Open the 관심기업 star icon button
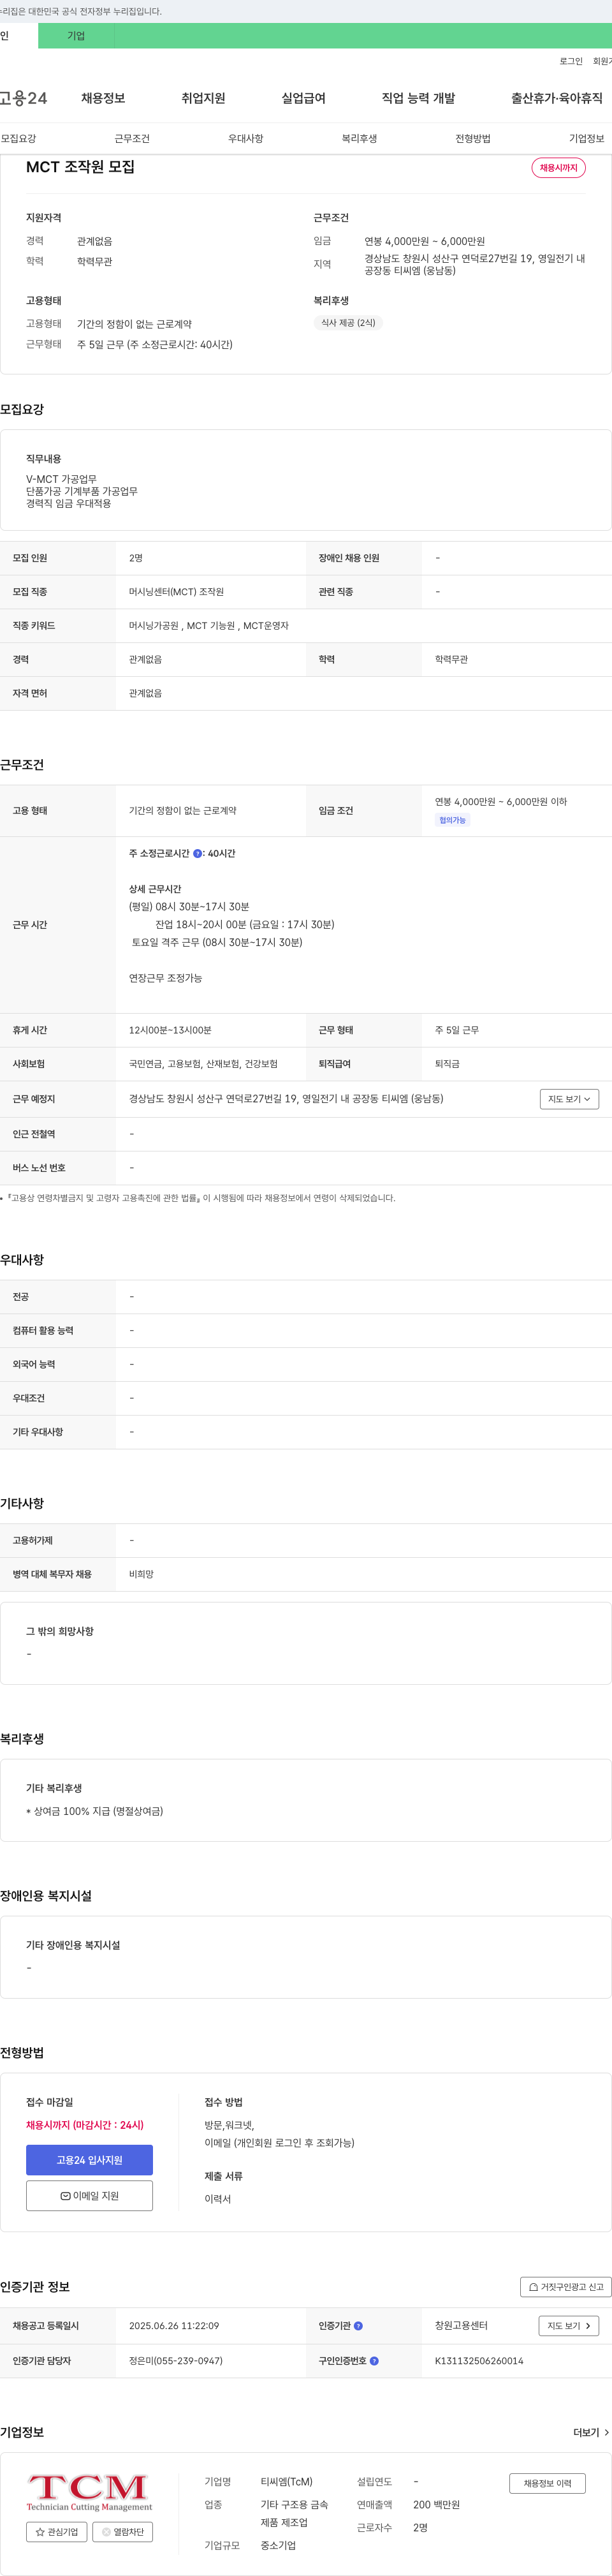Viewport: 612px width, 2576px height. pos(56,2531)
